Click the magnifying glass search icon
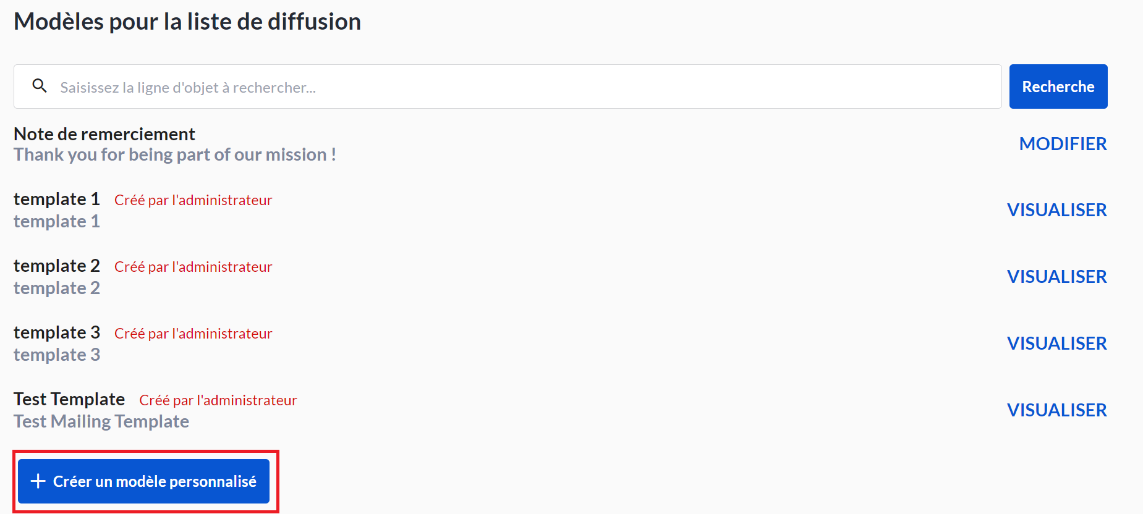 (x=40, y=86)
